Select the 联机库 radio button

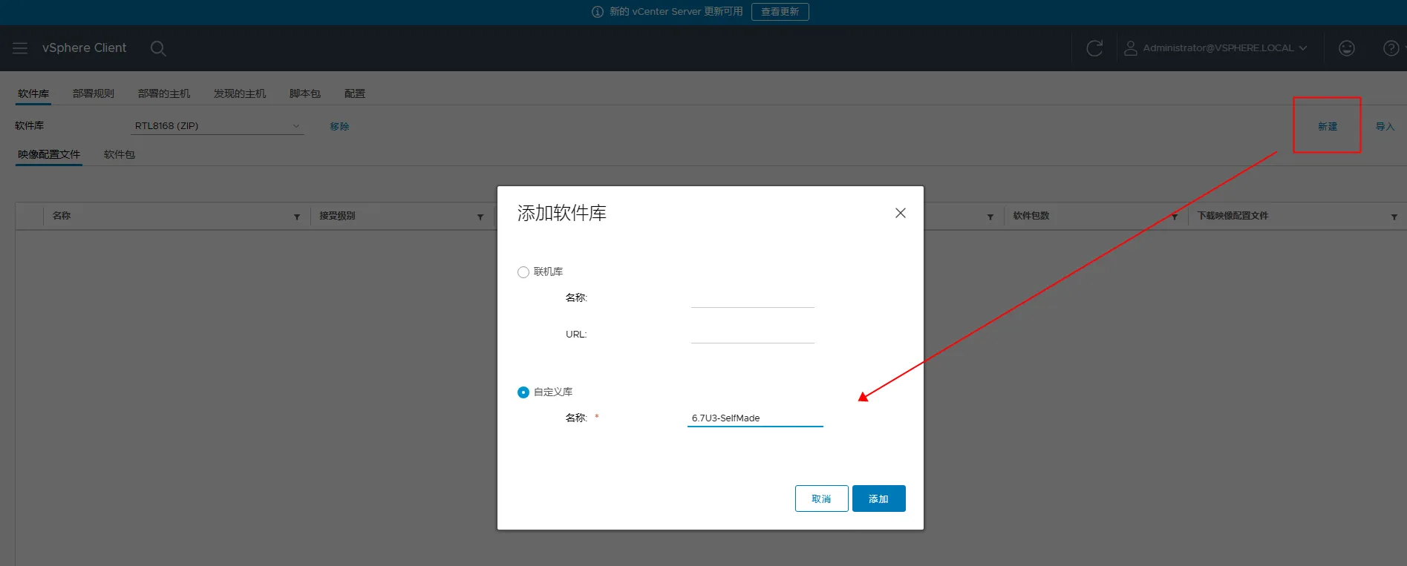pyautogui.click(x=523, y=272)
